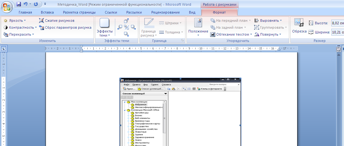Click the Граница рисунка pencil icon
This screenshot has width=344, height=146.
(149, 23)
